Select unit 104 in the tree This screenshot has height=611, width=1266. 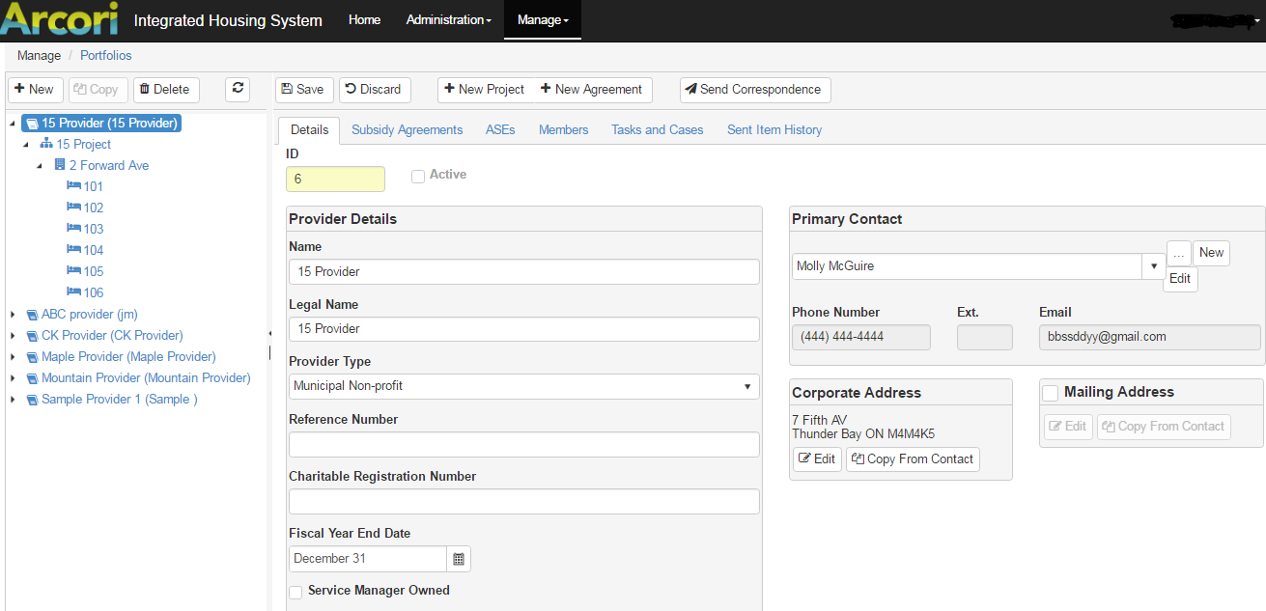(94, 250)
